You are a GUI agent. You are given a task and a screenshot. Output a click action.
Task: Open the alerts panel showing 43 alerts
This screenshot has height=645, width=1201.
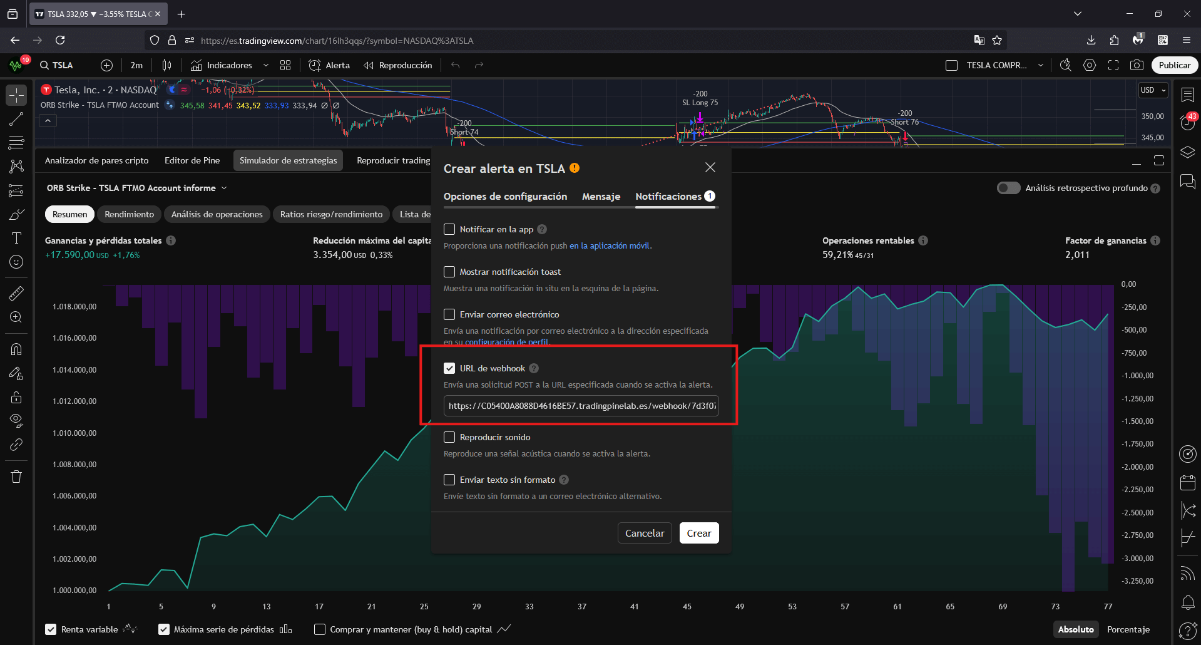point(1187,123)
